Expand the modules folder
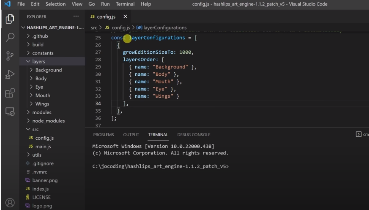Image resolution: width=369 pixels, height=210 pixels. [52, 112]
